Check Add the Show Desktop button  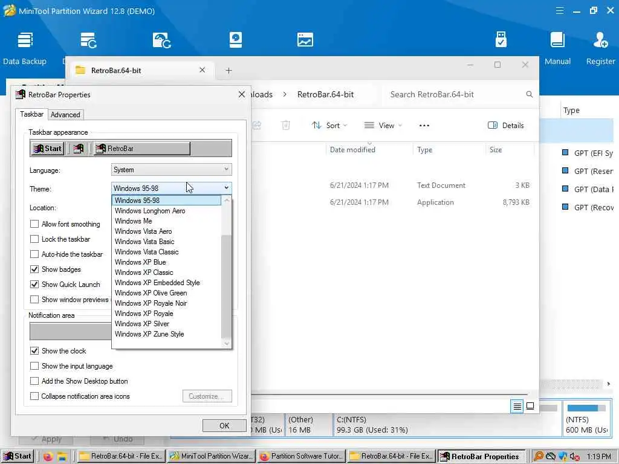pyautogui.click(x=34, y=381)
